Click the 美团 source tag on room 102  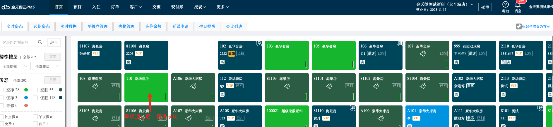(231, 54)
